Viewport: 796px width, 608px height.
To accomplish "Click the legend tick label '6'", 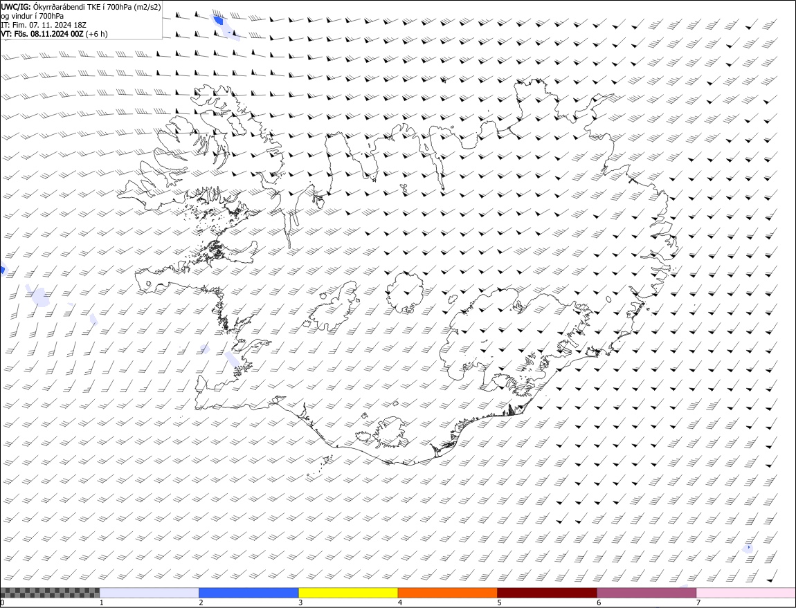I will click(x=599, y=603).
